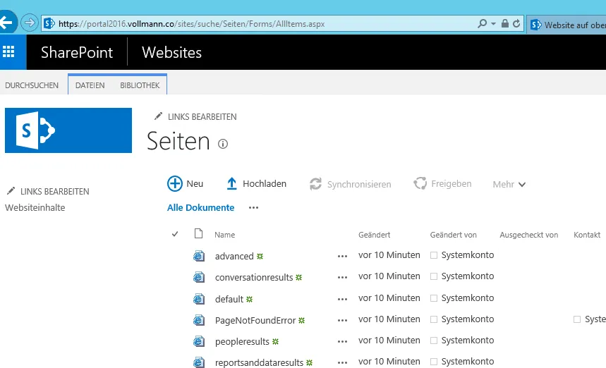Open ellipsis menu for peopleresults

(x=342, y=341)
